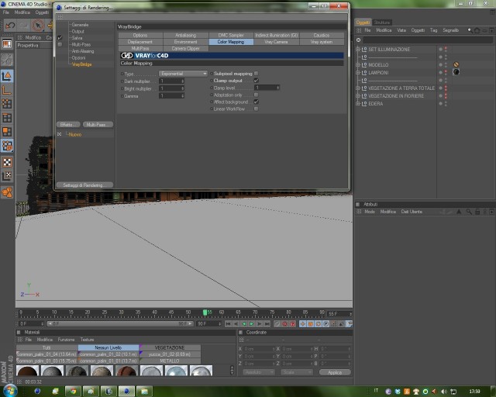The width and height of the screenshot is (496, 397).
Task: Click the play forward button in timeline
Action: tap(252, 324)
